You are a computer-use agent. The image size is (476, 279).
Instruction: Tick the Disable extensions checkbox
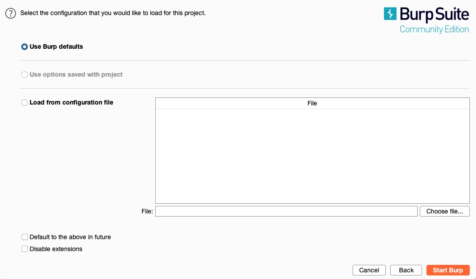25,249
